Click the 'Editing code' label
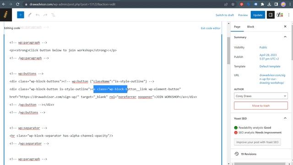The image size is (293, 165). pos(12,28)
